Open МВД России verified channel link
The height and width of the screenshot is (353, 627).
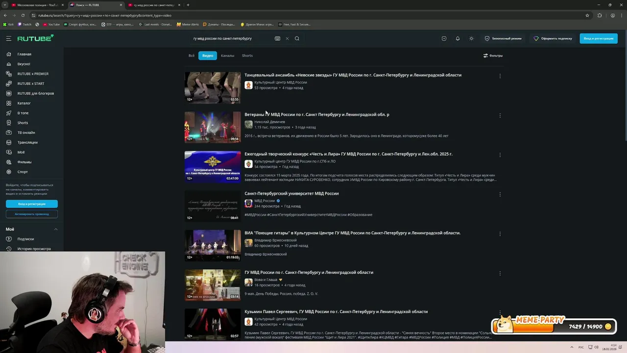click(265, 201)
